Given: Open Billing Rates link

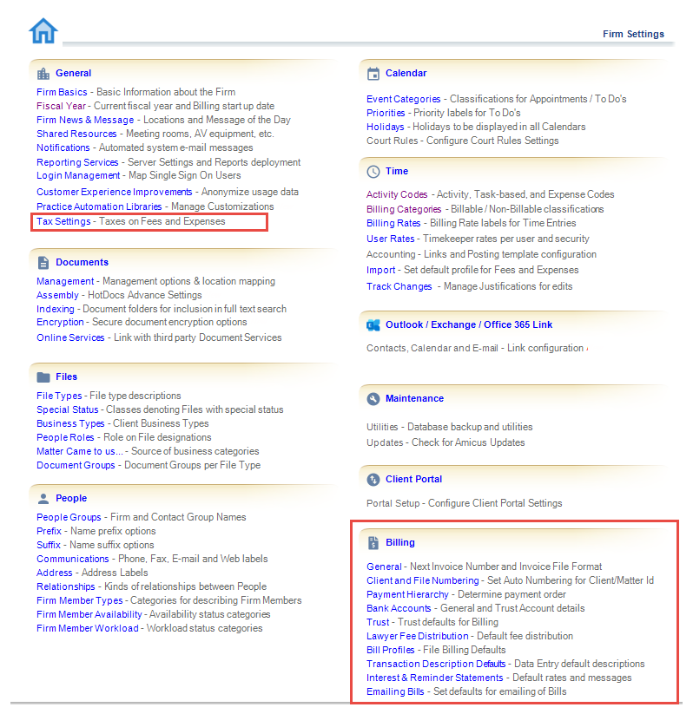Looking at the screenshot, I should (x=393, y=224).
